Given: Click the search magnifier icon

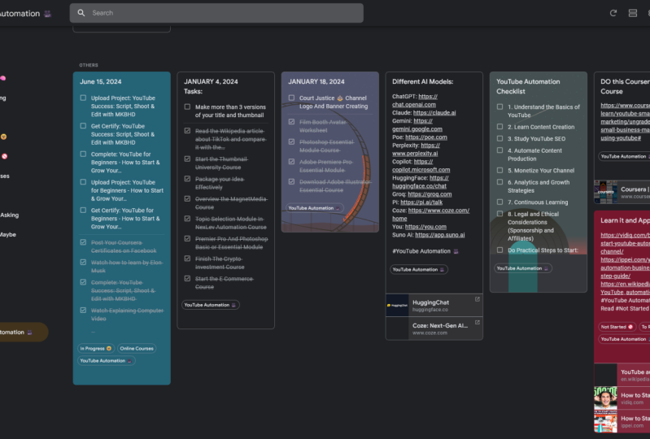Looking at the screenshot, I should [x=81, y=13].
